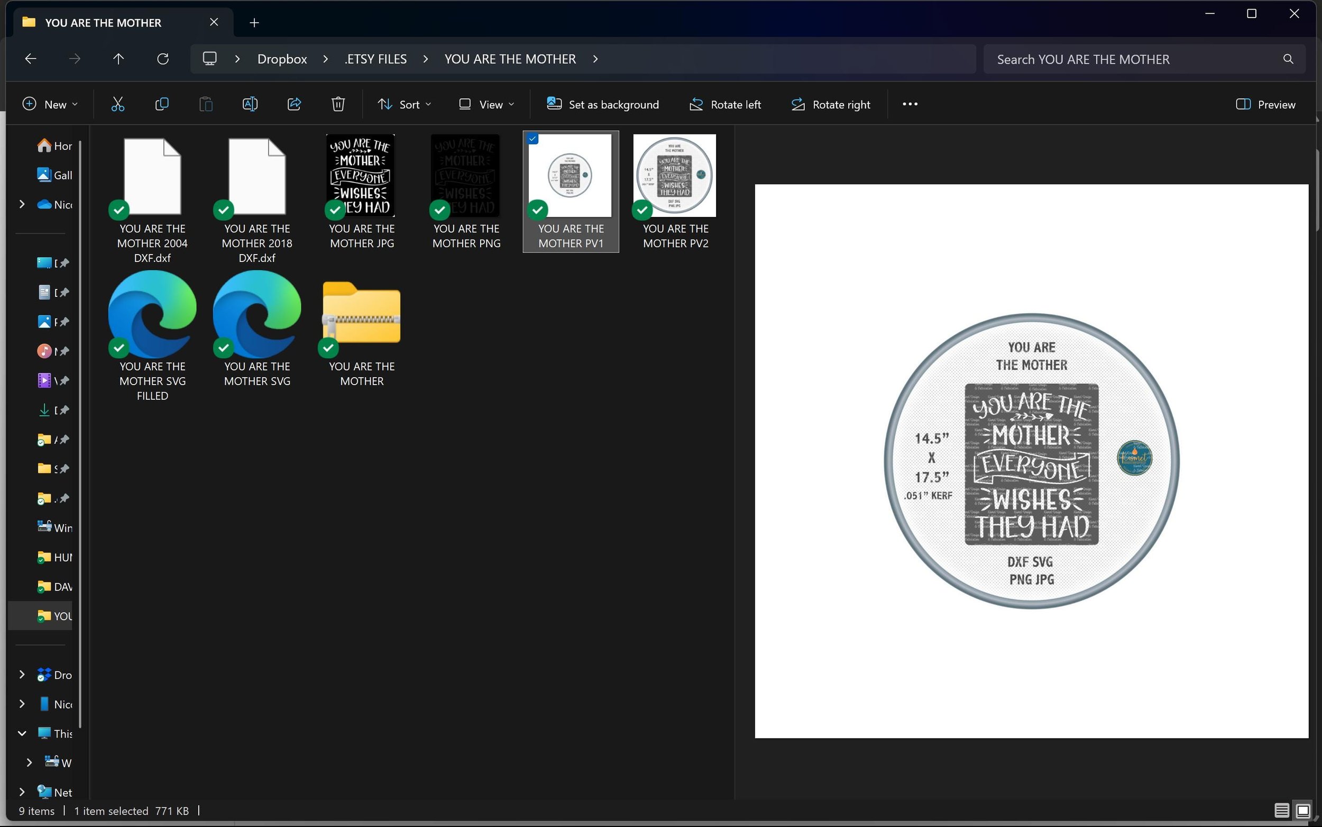Select YOU ARE THE MOTHER SVG file
Viewport: 1322px width, 827px height.
[257, 329]
